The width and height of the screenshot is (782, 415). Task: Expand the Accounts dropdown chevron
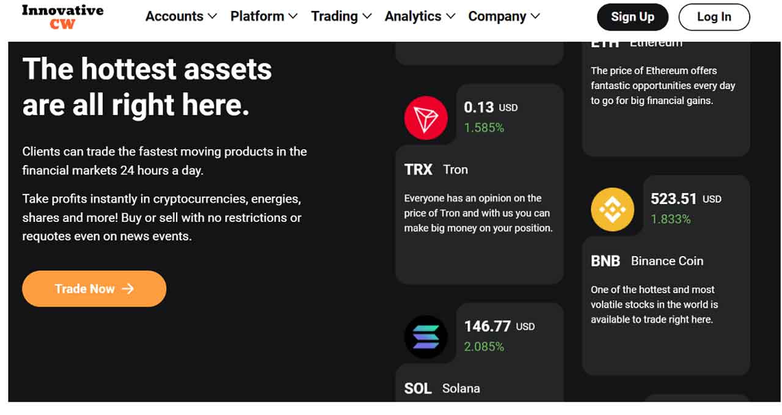pos(212,17)
